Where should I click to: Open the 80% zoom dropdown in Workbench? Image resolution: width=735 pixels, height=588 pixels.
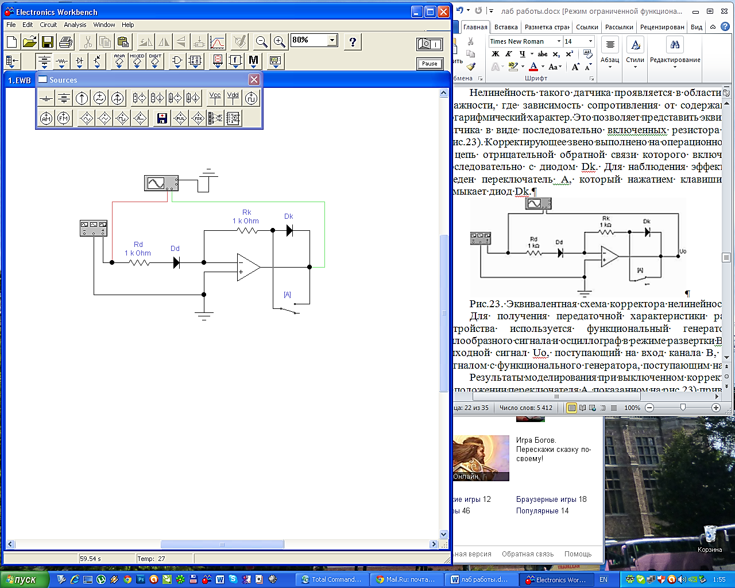pyautogui.click(x=332, y=40)
